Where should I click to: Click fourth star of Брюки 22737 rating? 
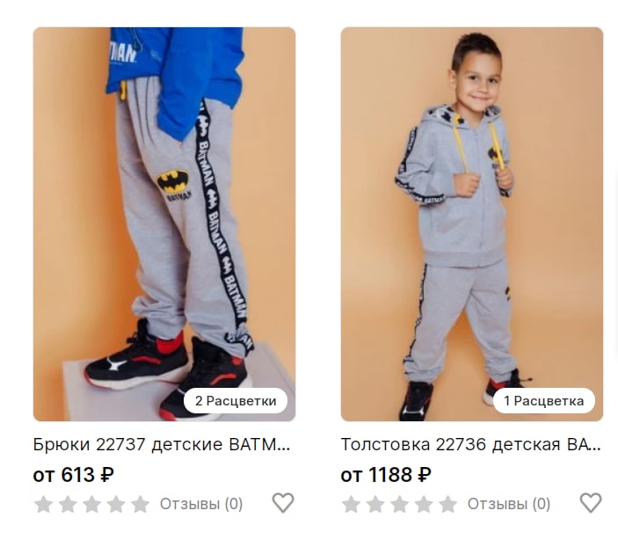[x=116, y=504]
